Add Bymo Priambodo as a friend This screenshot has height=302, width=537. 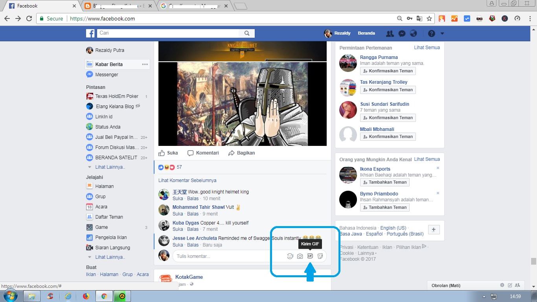(385, 208)
